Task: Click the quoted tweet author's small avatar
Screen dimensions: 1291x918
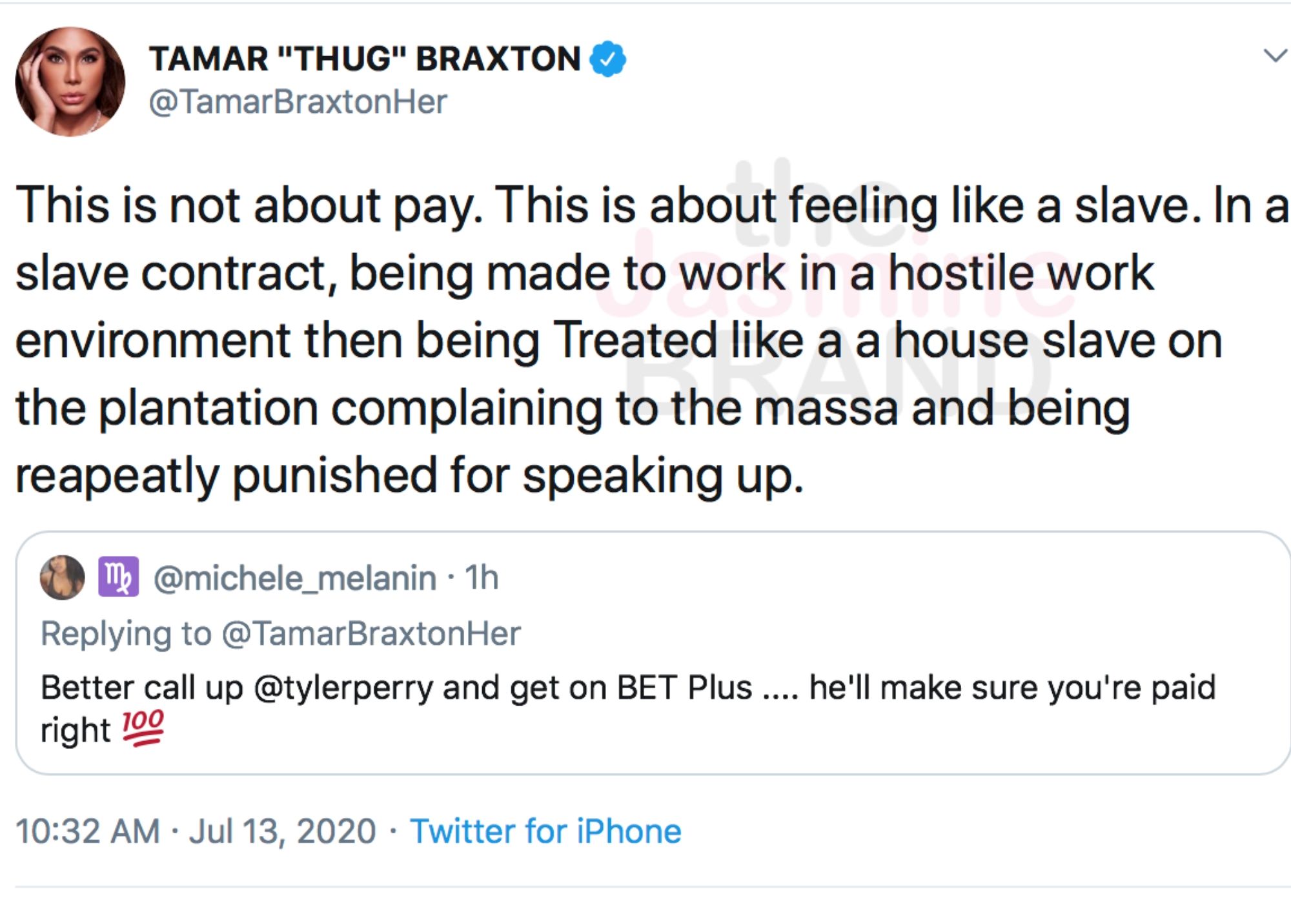Action: pyautogui.click(x=63, y=577)
